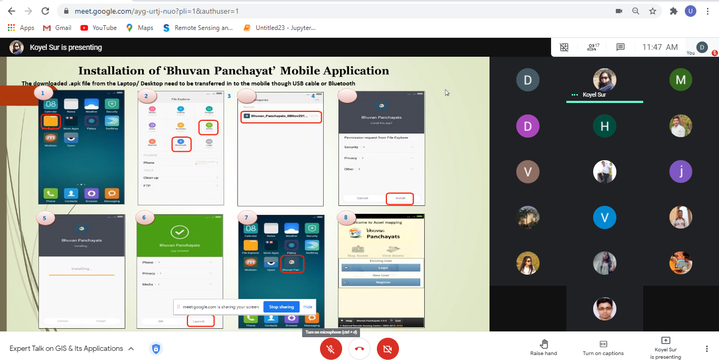Screen dimensions: 719x364
Task: Open the Maps bookmark
Action: (x=139, y=28)
